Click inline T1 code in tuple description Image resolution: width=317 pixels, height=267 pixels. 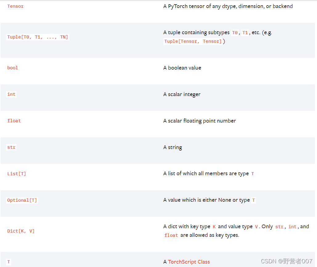pyautogui.click(x=245, y=33)
